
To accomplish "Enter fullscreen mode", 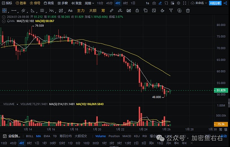I will click(185, 3).
